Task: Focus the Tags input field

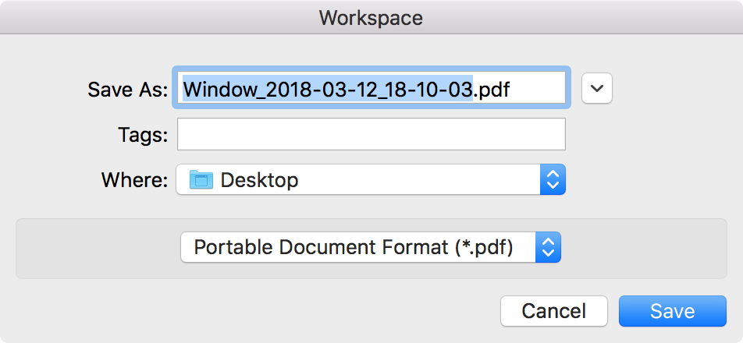Action: (x=371, y=134)
